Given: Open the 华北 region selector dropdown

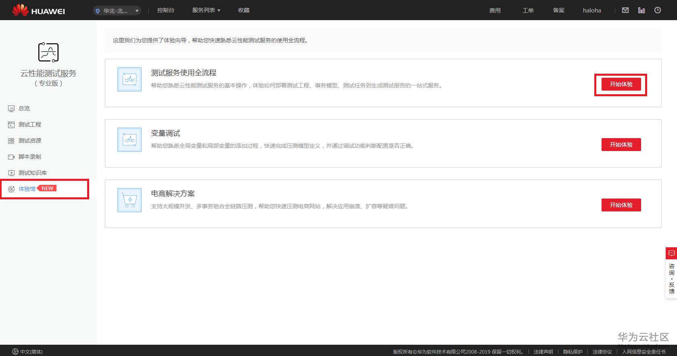Looking at the screenshot, I should (117, 11).
